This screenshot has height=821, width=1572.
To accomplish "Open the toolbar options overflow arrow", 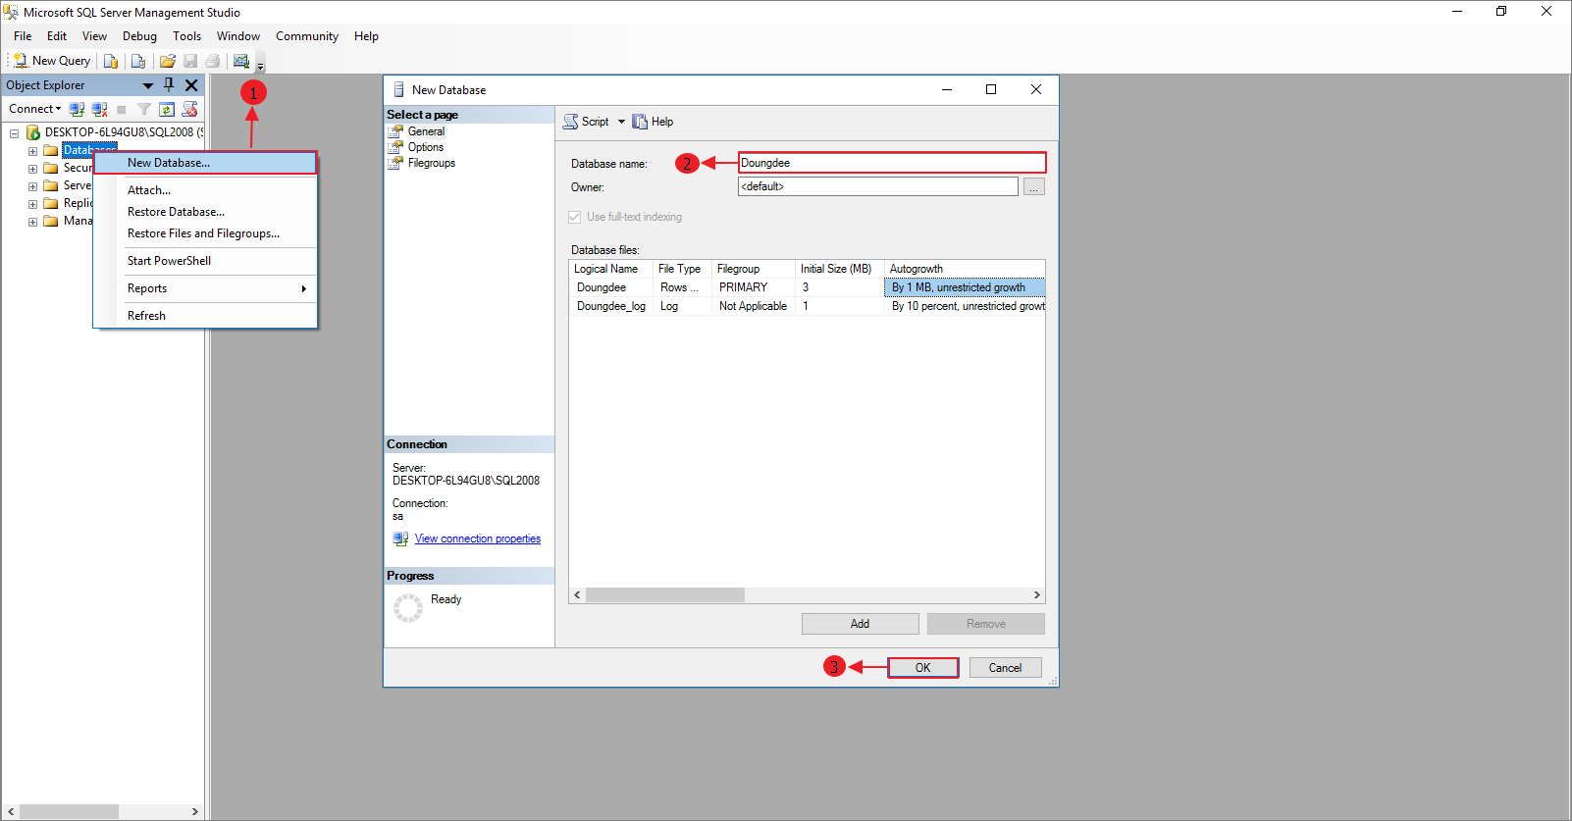I will (x=261, y=65).
